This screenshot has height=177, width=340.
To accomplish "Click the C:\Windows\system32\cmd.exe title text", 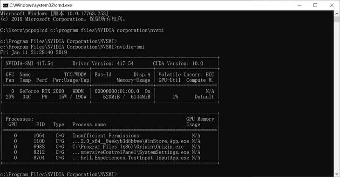I will [x=41, y=5].
